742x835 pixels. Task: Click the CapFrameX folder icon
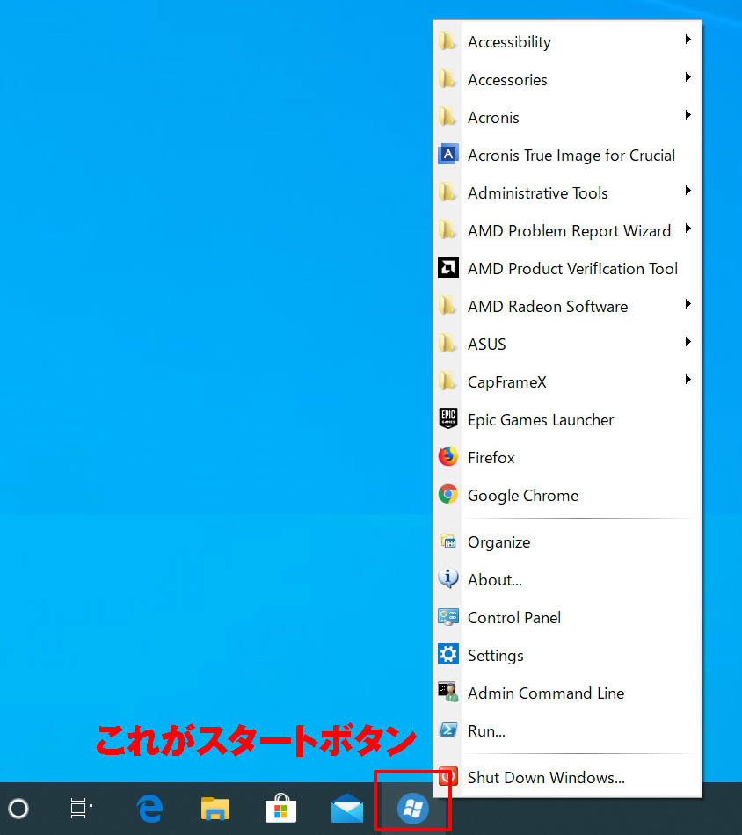pos(447,381)
